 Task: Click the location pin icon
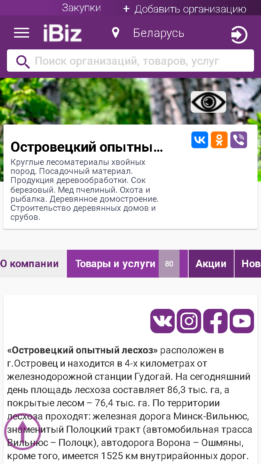pos(116,33)
